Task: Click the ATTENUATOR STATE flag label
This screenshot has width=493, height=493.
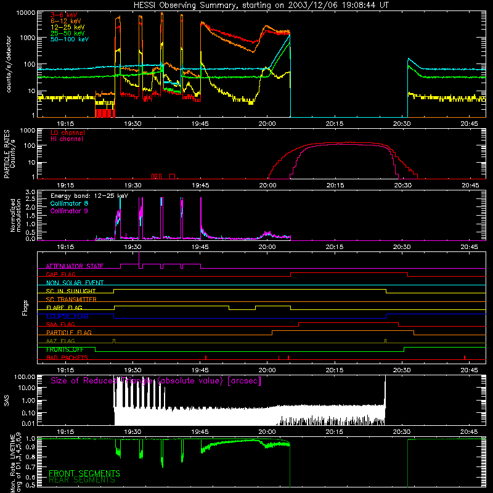Action: pos(75,266)
